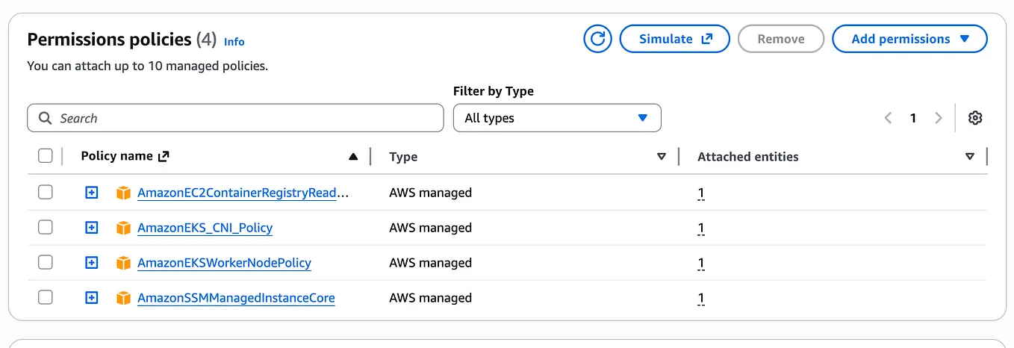This screenshot has width=1014, height=348.
Task: Click the refresh policies icon button
Action: [x=597, y=39]
